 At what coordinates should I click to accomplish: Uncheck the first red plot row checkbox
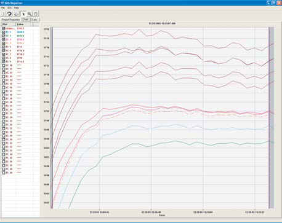point(4,28)
